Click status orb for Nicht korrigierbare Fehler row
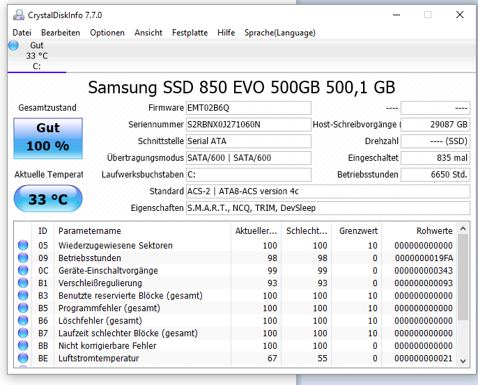 [23, 345]
